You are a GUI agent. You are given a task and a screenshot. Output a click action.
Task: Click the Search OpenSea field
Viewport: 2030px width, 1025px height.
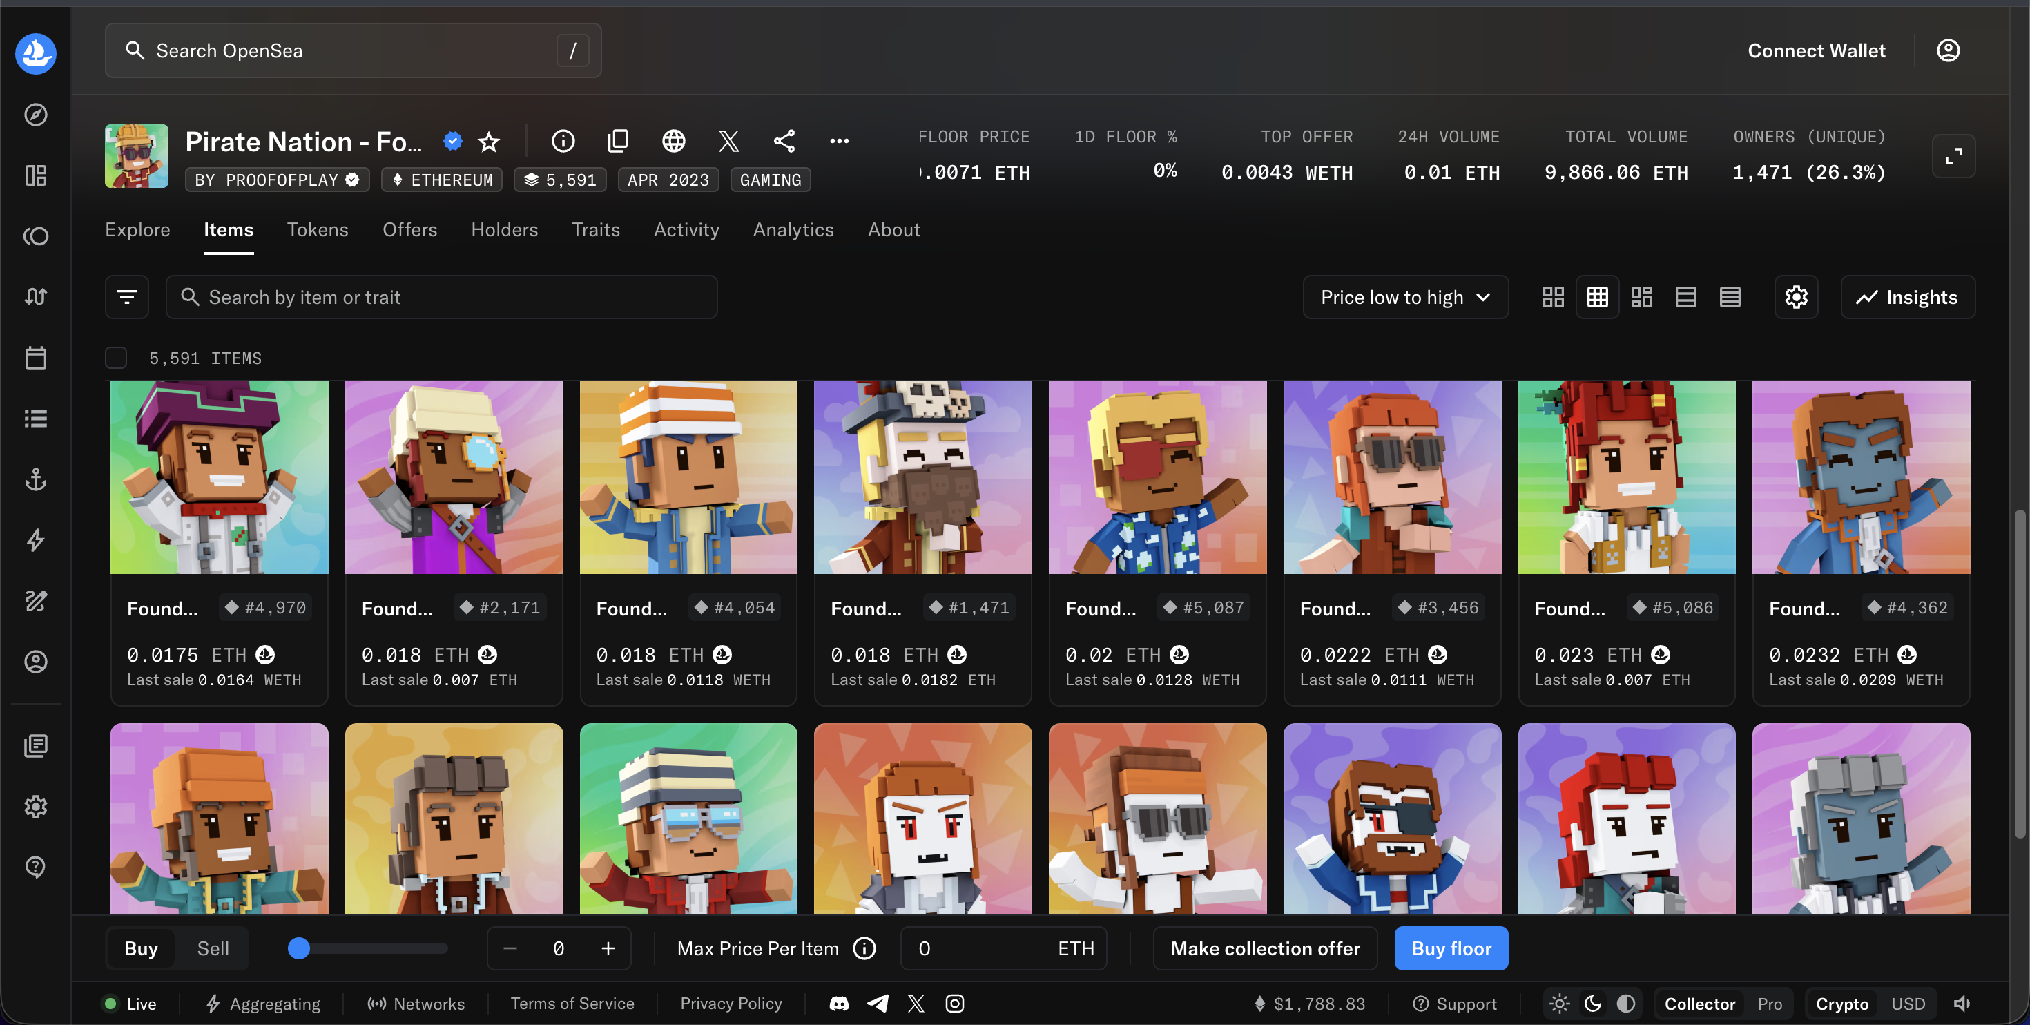tap(353, 50)
